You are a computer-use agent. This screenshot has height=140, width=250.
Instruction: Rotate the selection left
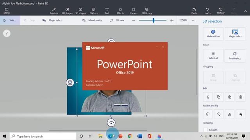(x=208, y=114)
